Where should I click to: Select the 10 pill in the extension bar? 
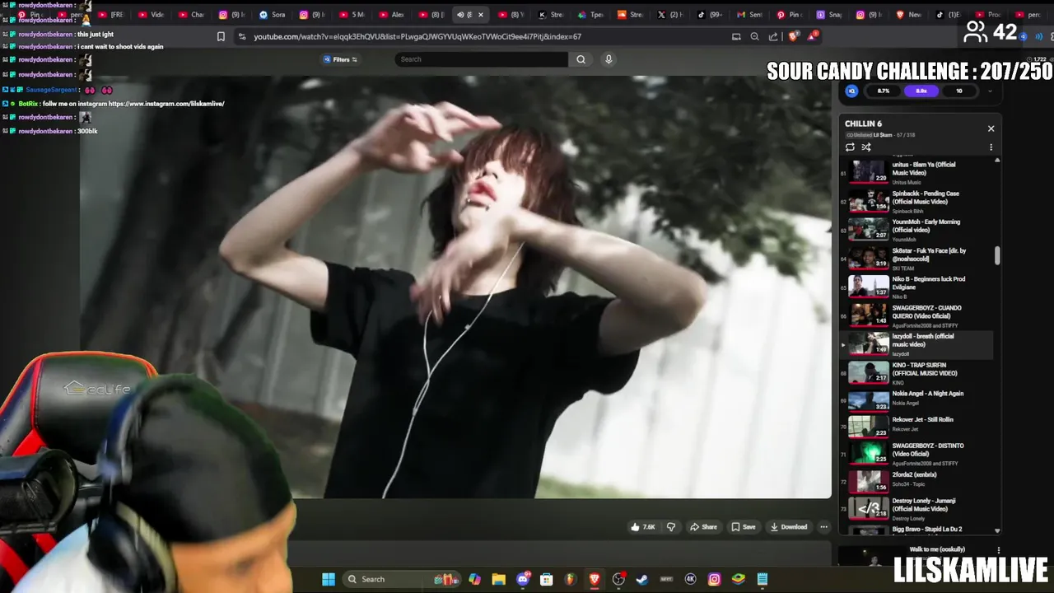pyautogui.click(x=958, y=91)
